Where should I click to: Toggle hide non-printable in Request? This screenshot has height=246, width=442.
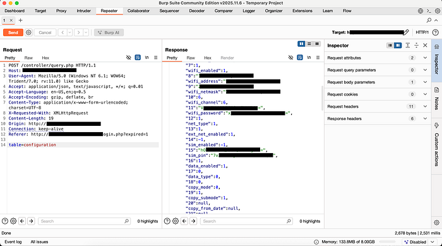129,58
